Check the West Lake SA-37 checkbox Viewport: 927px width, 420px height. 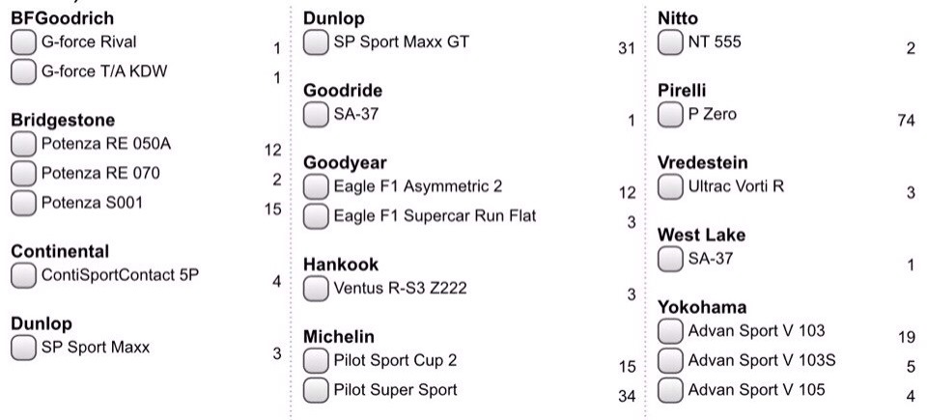[670, 259]
